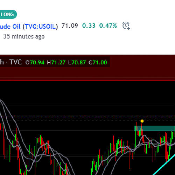The image size is (175, 175).
Task: Select the open price O70.94 in legend
Action: [35, 63]
